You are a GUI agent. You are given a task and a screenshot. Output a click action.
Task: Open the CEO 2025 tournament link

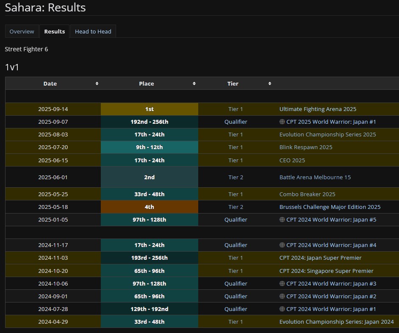[292, 160]
